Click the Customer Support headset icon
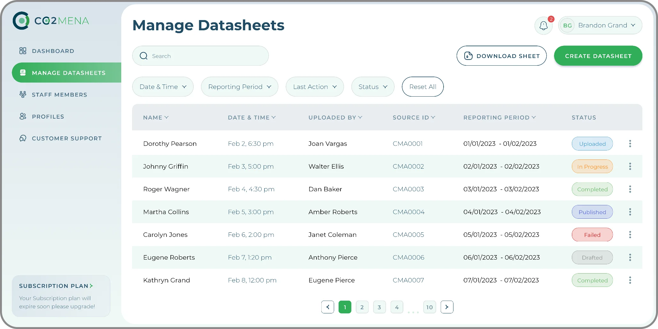Image resolution: width=658 pixels, height=329 pixels. click(x=23, y=138)
